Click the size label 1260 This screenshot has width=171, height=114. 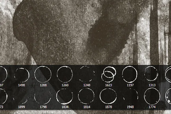(x=65, y=85)
